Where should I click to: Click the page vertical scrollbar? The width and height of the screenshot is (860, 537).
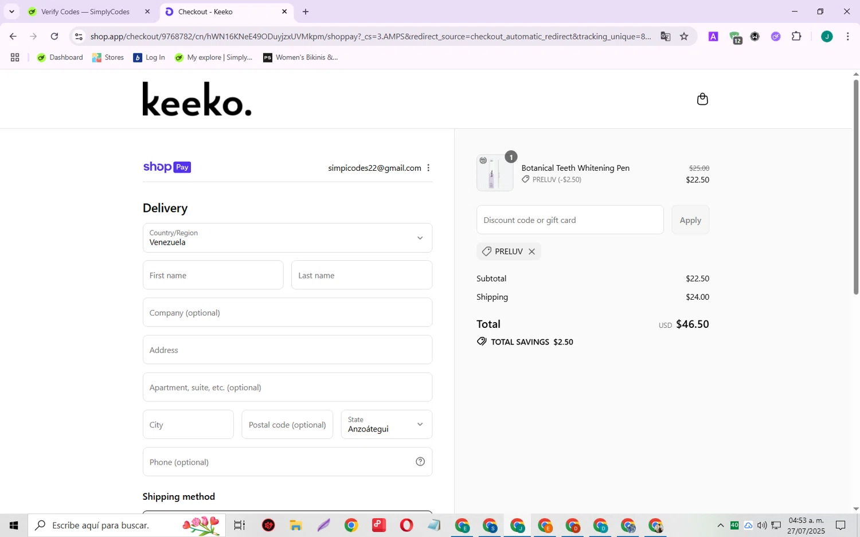tap(856, 187)
